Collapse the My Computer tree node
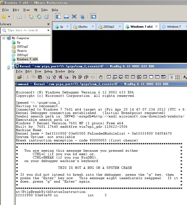 [x=4, y=38]
